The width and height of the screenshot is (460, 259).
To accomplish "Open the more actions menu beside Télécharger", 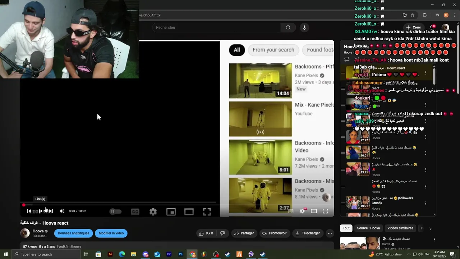I will (330, 233).
